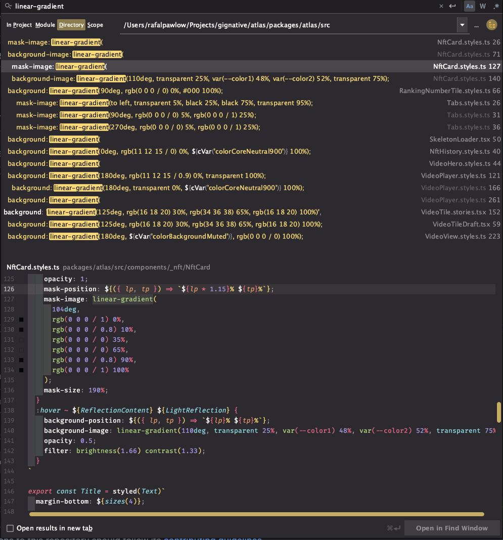Select VideoPlayer.styles.ts 261 result row

(251, 200)
